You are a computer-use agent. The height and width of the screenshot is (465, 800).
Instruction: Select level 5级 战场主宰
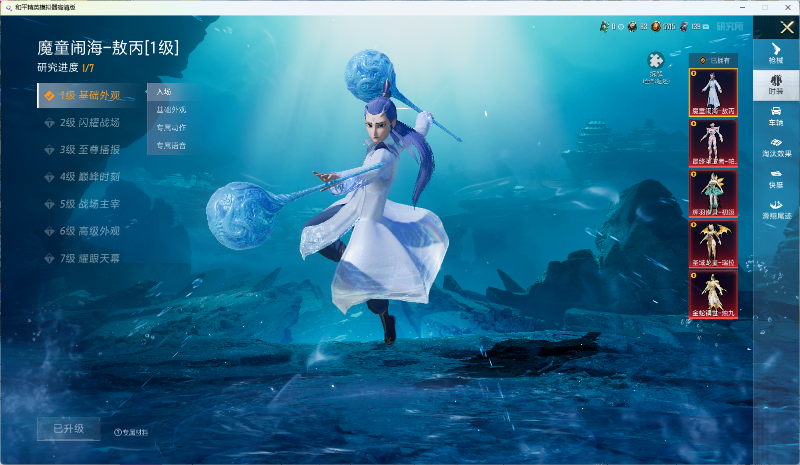point(82,204)
